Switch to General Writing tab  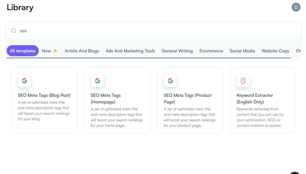(177, 51)
